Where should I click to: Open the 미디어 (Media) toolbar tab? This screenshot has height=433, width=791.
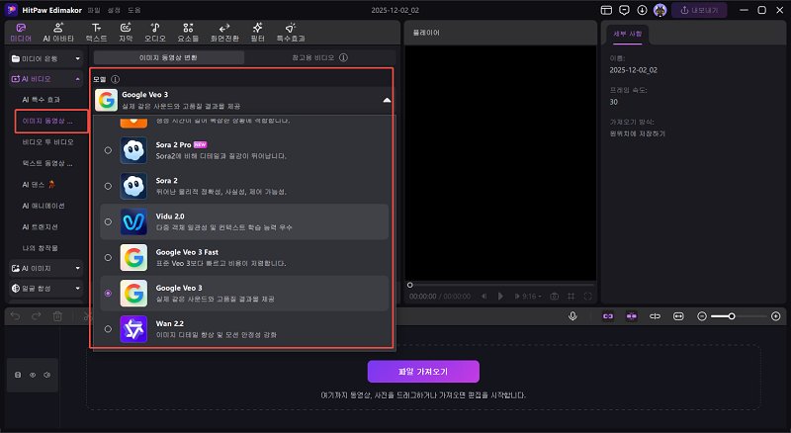tap(21, 33)
